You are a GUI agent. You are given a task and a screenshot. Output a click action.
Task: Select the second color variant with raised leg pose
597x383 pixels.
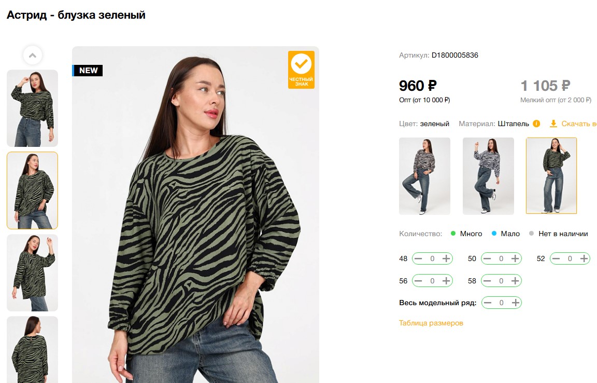[488, 176]
